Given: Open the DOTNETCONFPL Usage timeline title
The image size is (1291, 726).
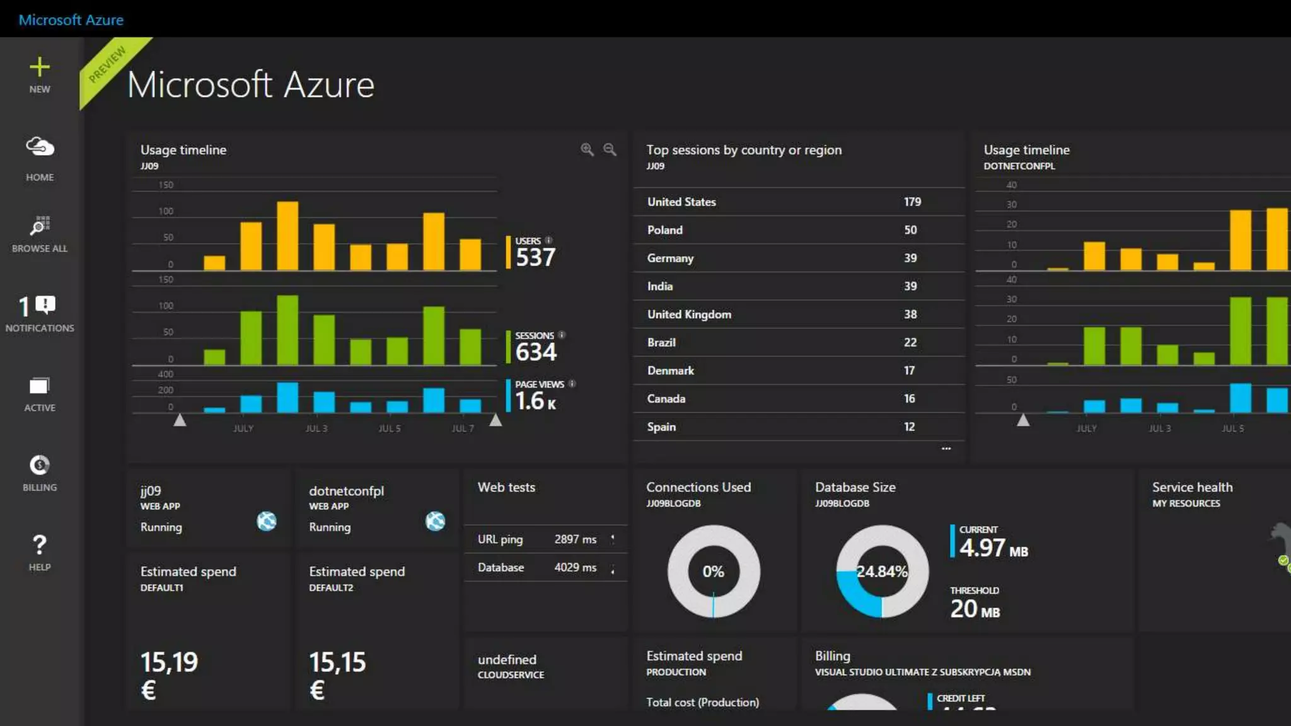Looking at the screenshot, I should pyautogui.click(x=1026, y=150).
